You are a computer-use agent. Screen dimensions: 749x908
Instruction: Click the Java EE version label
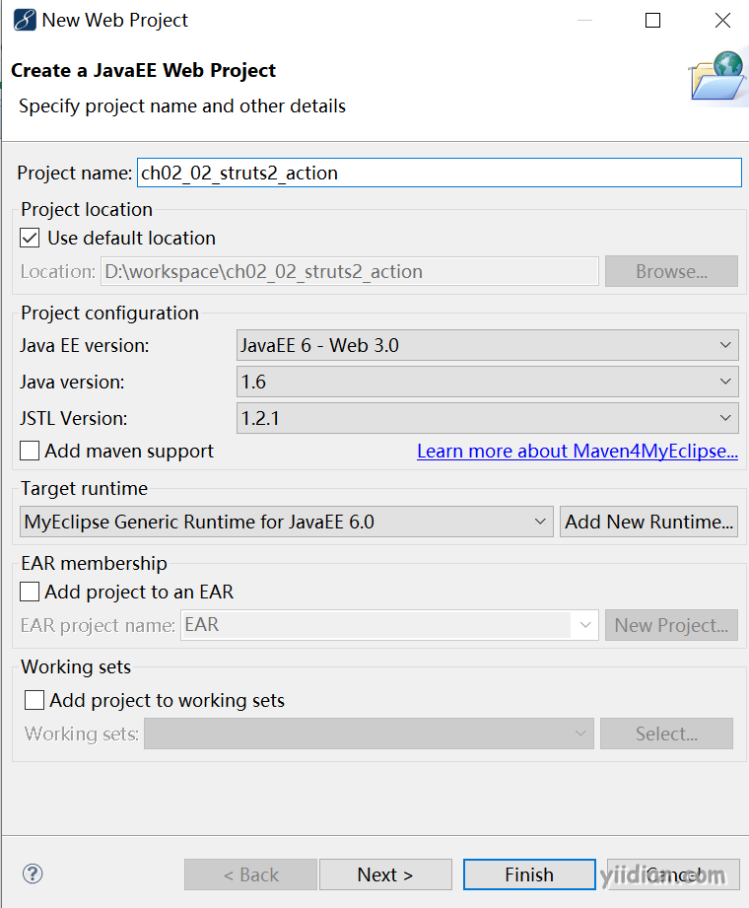coord(85,346)
